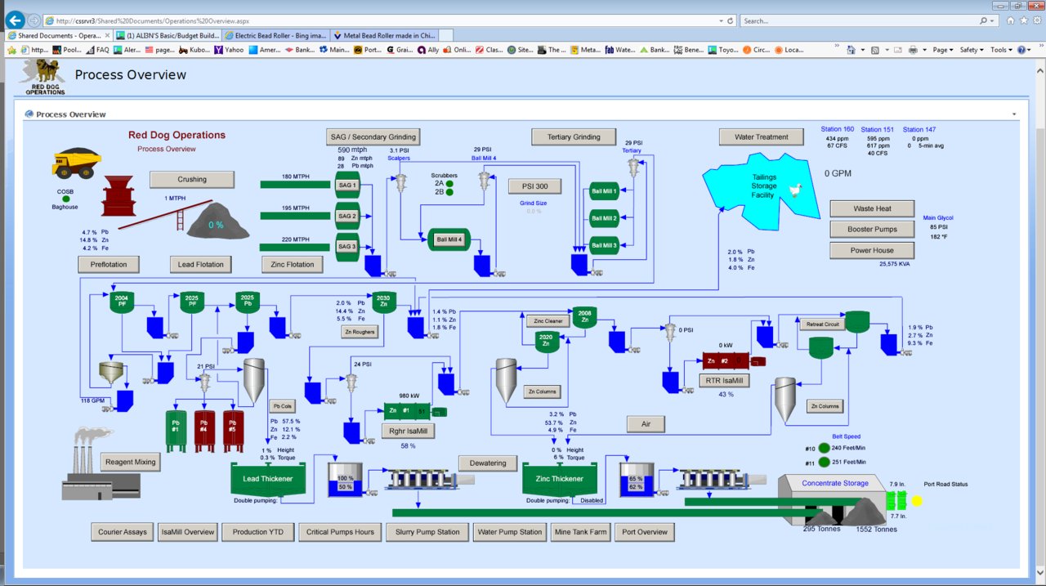The height and width of the screenshot is (586, 1046).
Task: Expand the Process Overview web part menu arrow
Action: tap(1014, 114)
